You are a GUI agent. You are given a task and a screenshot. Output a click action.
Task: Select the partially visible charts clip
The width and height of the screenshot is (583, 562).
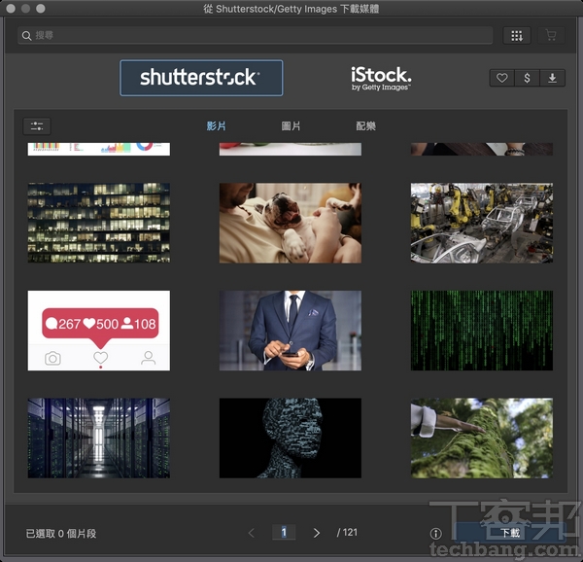99,149
